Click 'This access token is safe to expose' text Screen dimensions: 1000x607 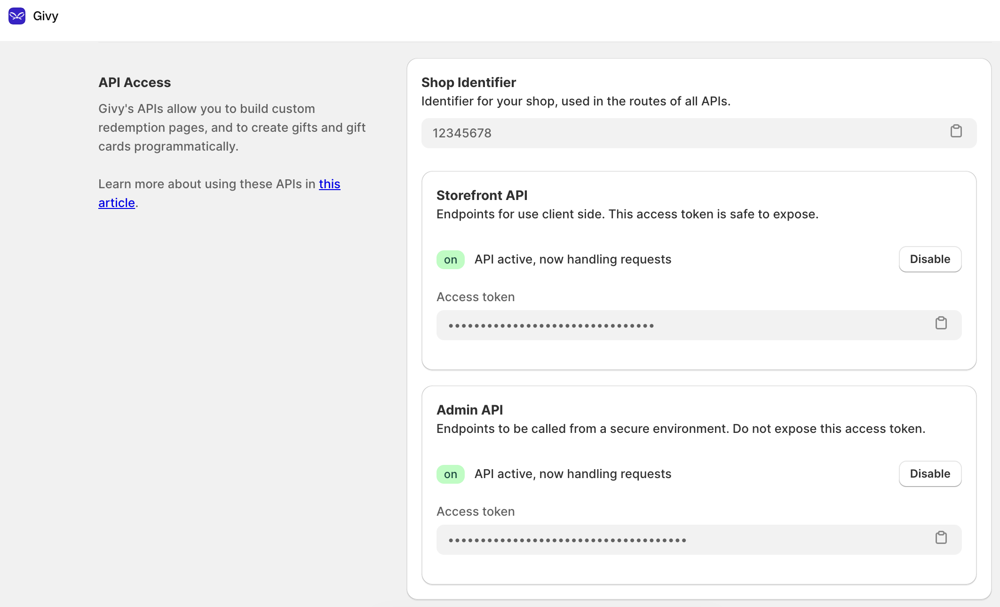[x=714, y=214]
